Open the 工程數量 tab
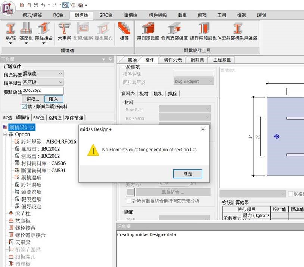This screenshot has height=267, width=304. pos(222,60)
